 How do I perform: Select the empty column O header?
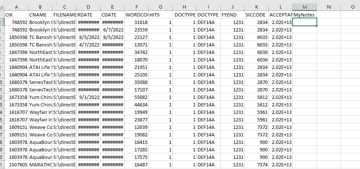pyautogui.click(x=352, y=7)
